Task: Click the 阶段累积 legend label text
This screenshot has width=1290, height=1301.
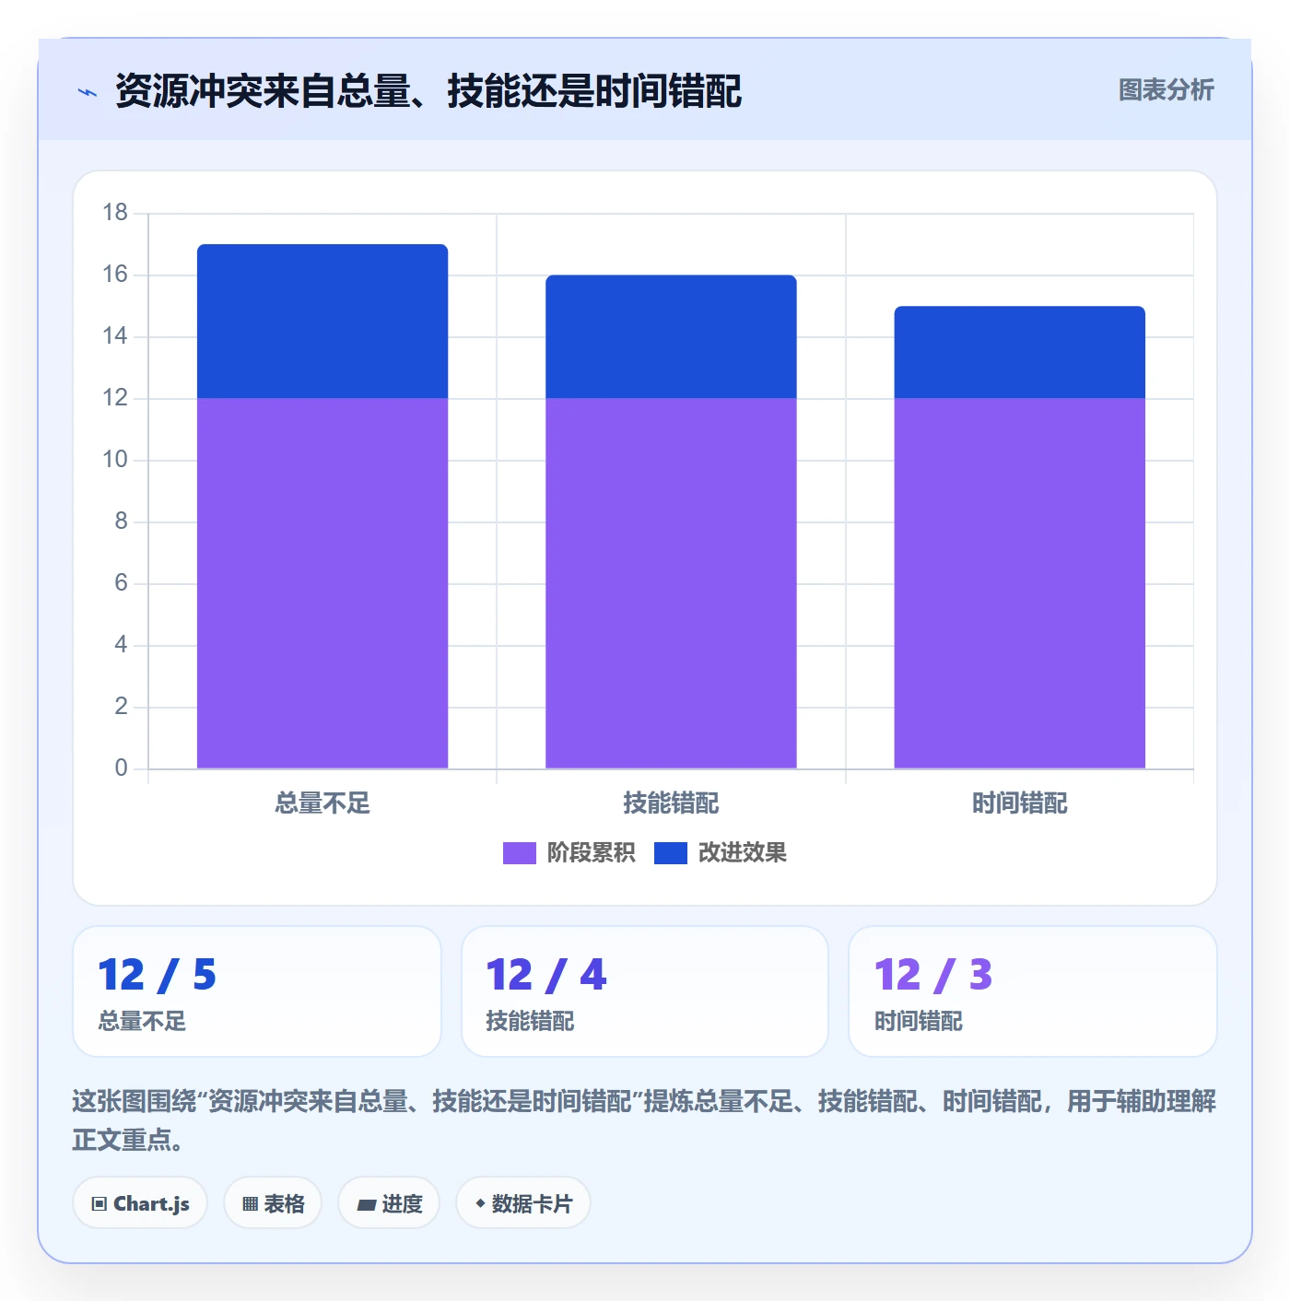Action: [591, 853]
